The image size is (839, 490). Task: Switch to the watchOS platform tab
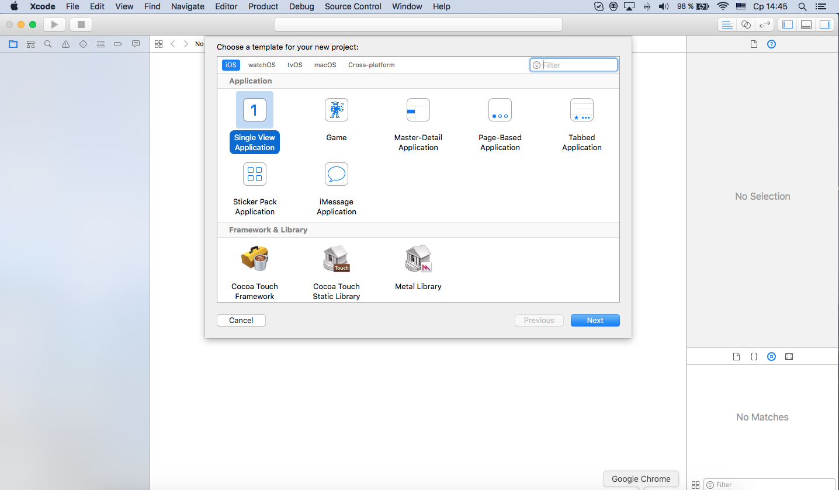pos(262,65)
